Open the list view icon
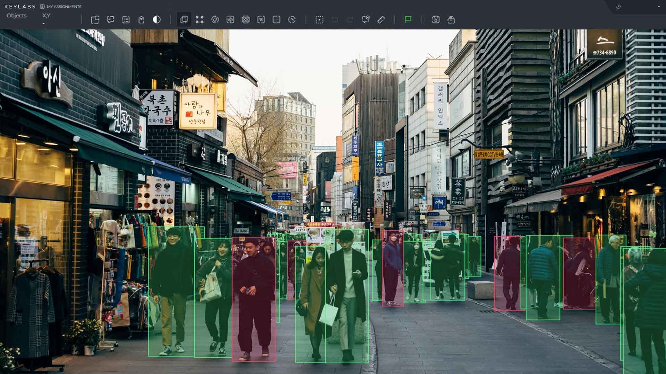This screenshot has height=374, width=666. pos(126,20)
